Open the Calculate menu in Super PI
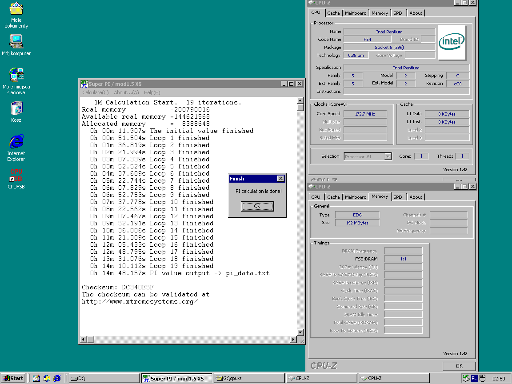512x384 pixels. pyautogui.click(x=96, y=92)
